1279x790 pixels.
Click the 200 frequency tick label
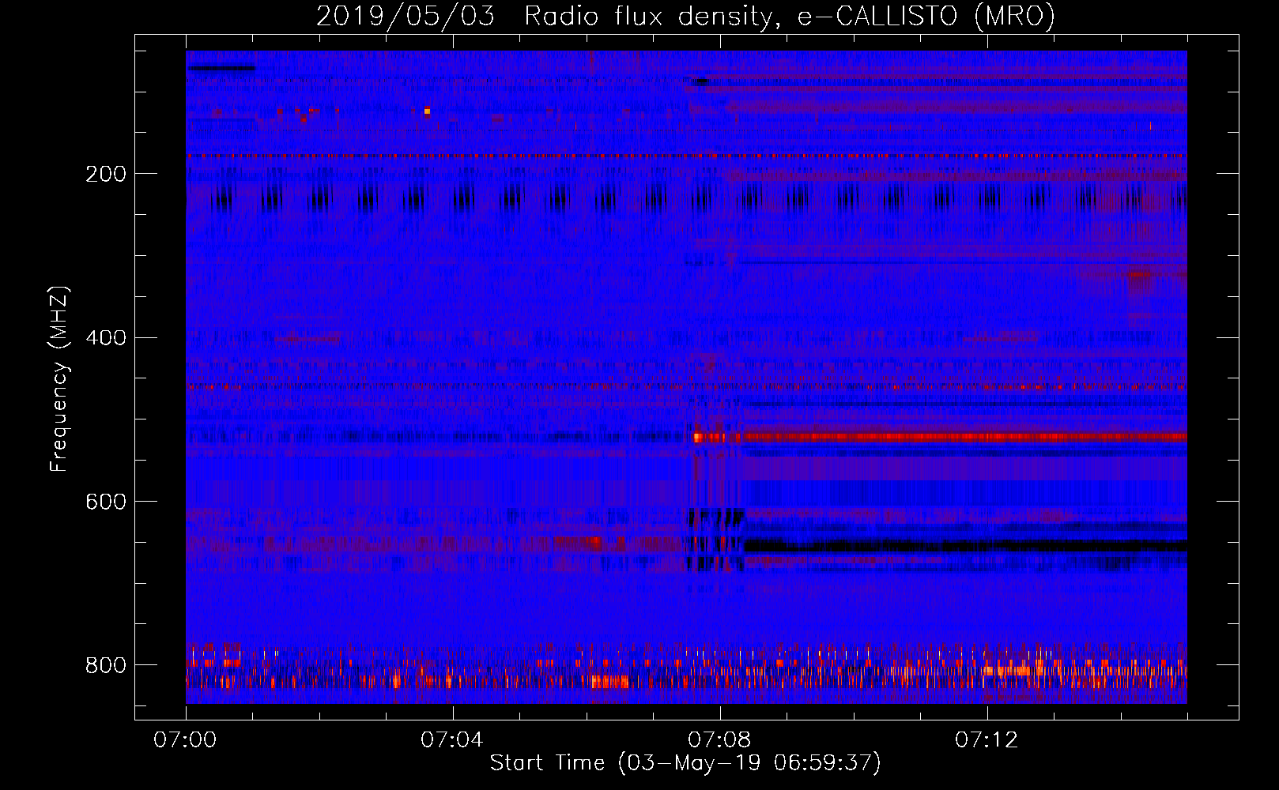click(x=106, y=174)
